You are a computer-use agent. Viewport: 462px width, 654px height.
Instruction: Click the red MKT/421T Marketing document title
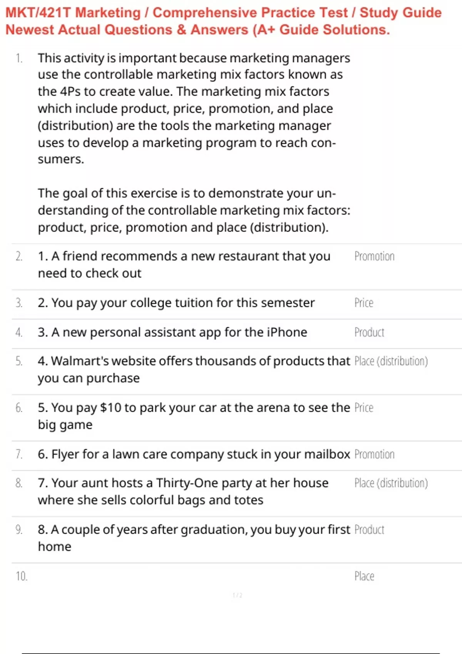click(223, 21)
